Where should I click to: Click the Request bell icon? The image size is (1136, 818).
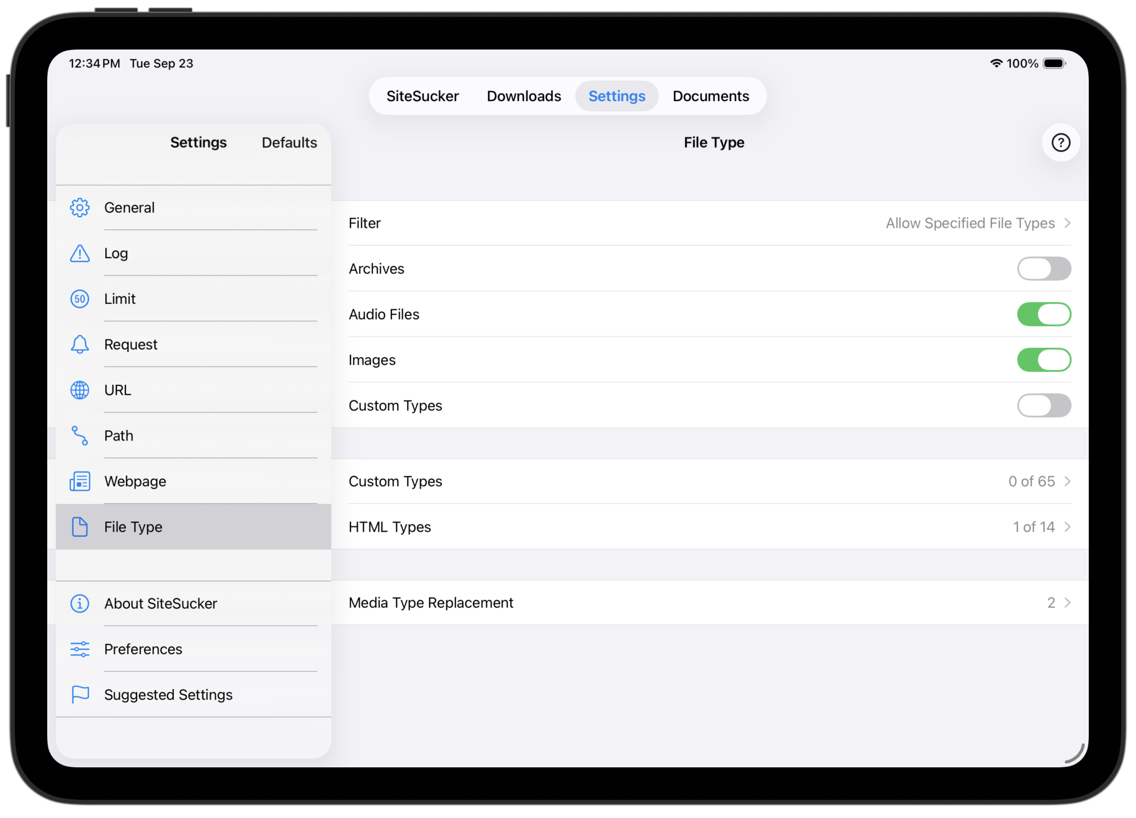80,344
